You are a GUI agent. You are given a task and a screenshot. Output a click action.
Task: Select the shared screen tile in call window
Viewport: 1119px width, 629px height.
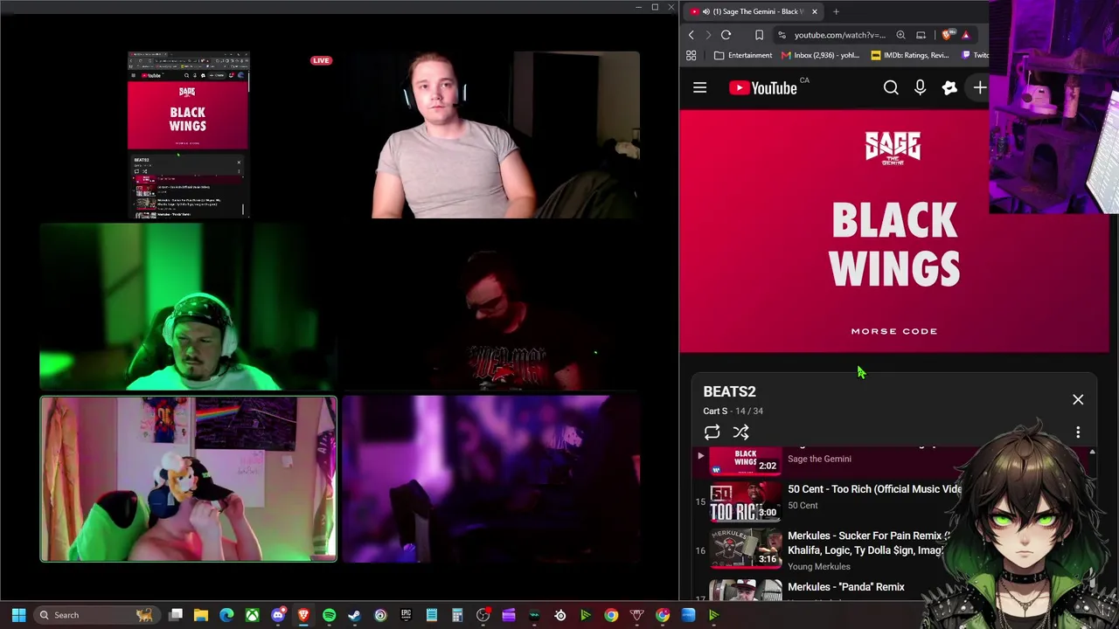[x=188, y=135]
